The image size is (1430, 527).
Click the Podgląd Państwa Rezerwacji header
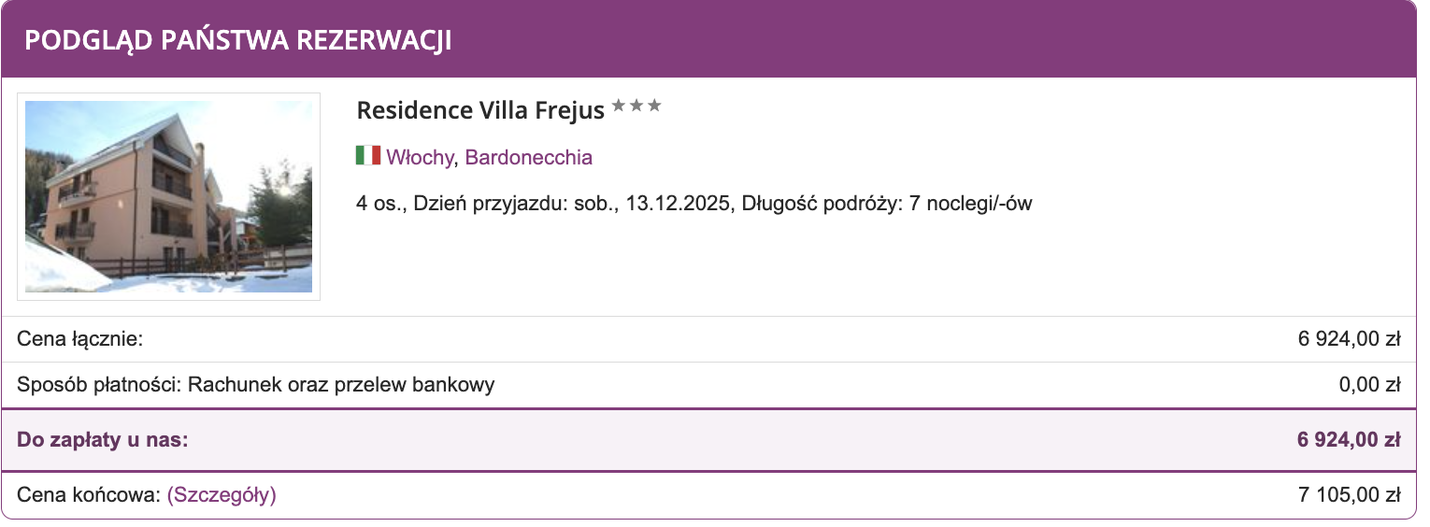click(x=238, y=41)
